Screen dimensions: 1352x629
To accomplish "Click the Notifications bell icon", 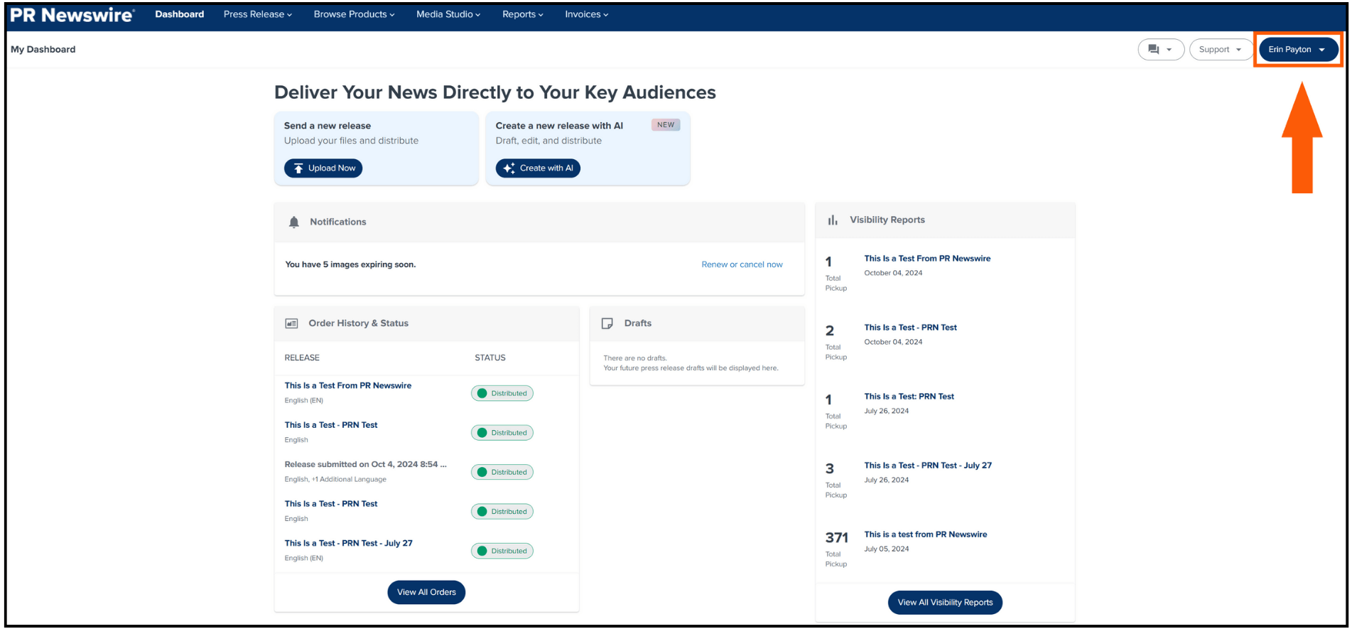I will (294, 222).
